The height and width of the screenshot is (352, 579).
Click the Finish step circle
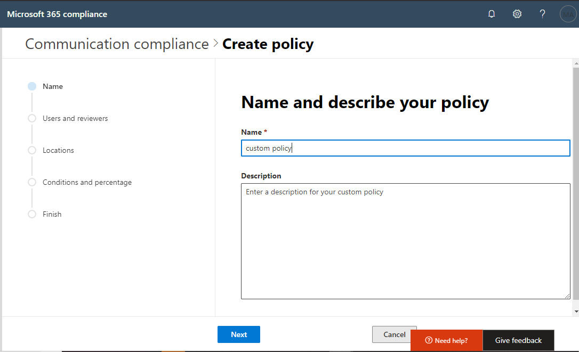pos(32,214)
